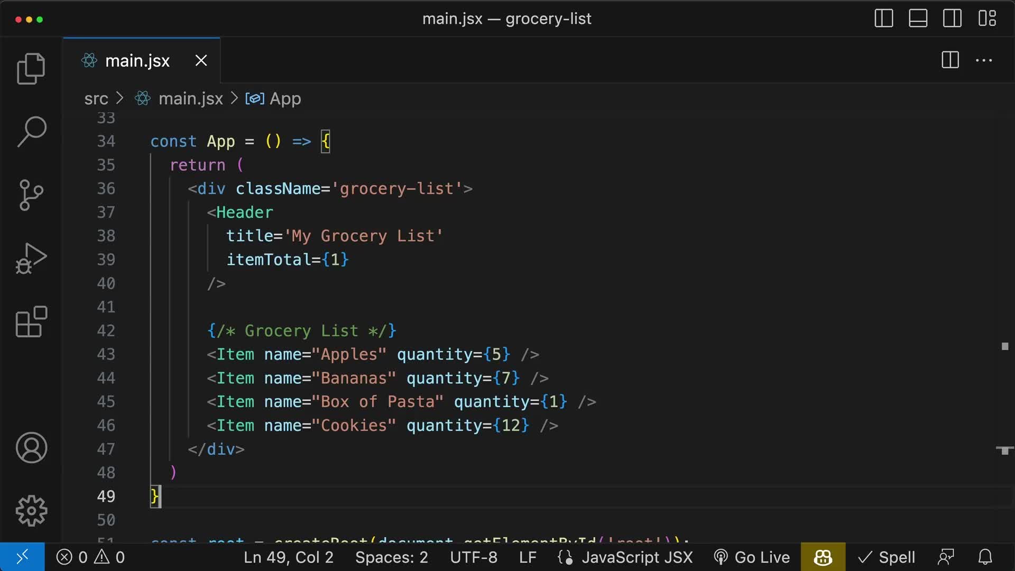1015x571 pixels.
Task: Toggle the bottom panel visibility
Action: pos(918,19)
